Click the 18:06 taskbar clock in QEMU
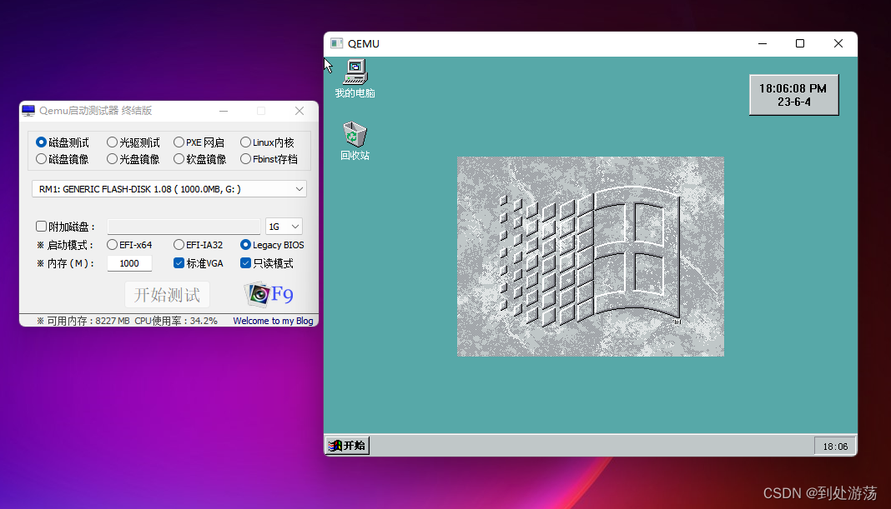This screenshot has width=891, height=509. pos(835,447)
